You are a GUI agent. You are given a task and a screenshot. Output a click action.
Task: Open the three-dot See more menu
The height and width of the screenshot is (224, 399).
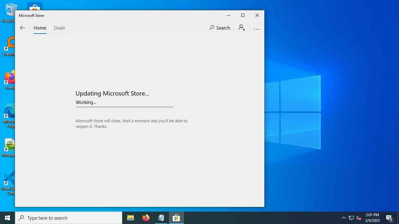[x=257, y=29]
